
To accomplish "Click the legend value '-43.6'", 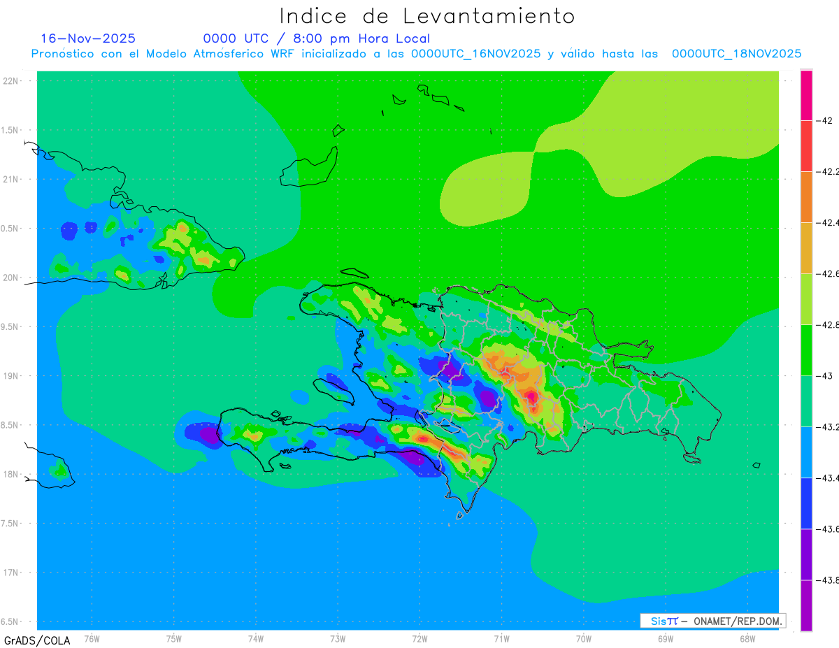I will tap(828, 528).
